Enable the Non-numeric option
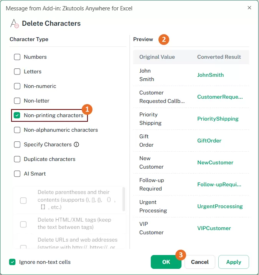The height and width of the screenshot is (275, 259). coord(17,86)
